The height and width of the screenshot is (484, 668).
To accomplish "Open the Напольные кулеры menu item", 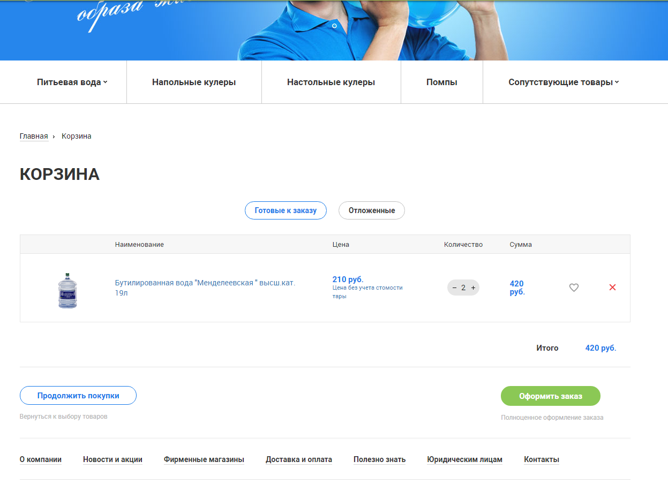I will tap(194, 82).
